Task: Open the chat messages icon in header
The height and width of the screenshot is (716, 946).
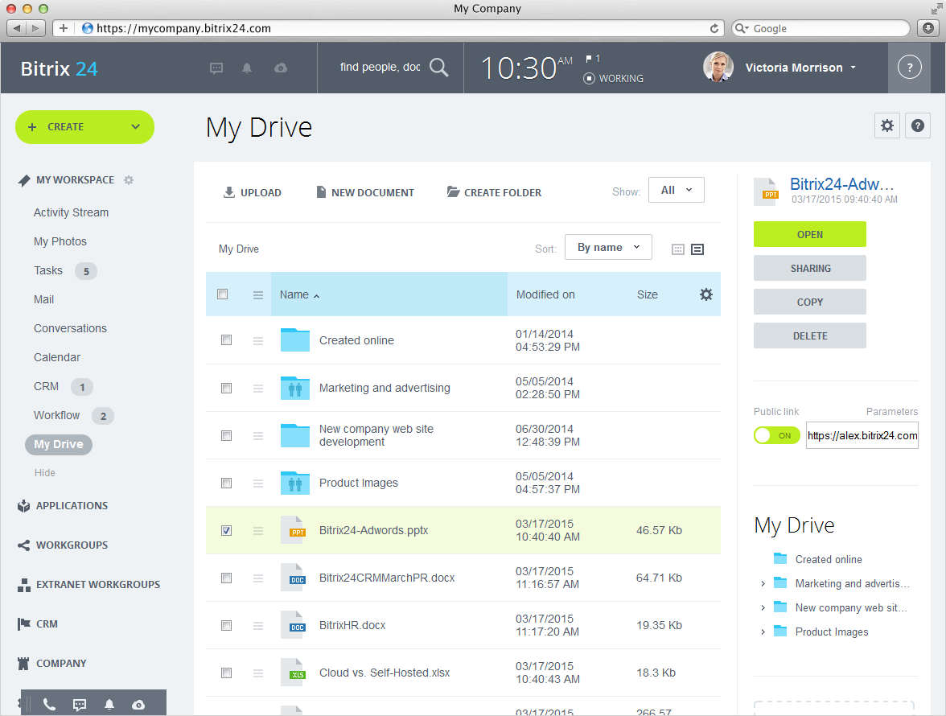Action: tap(216, 68)
